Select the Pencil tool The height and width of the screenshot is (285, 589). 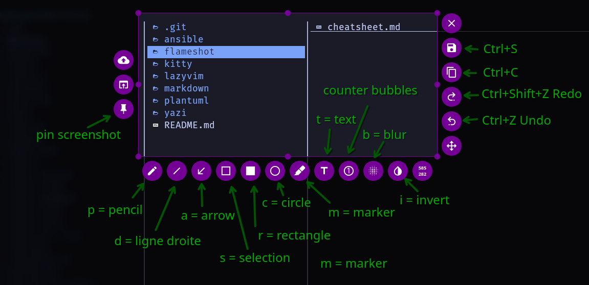(152, 171)
